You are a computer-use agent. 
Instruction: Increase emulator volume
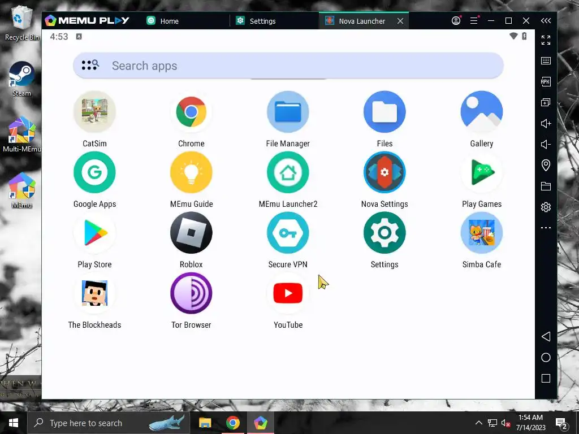pyautogui.click(x=546, y=123)
